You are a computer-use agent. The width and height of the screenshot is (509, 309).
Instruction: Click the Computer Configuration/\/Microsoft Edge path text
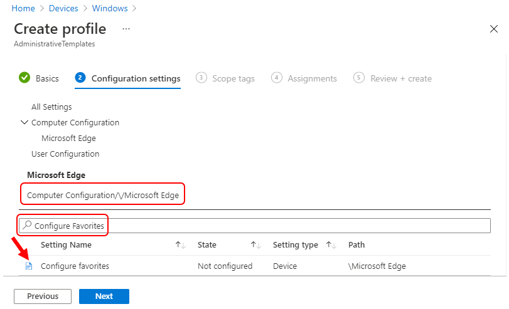coord(103,195)
